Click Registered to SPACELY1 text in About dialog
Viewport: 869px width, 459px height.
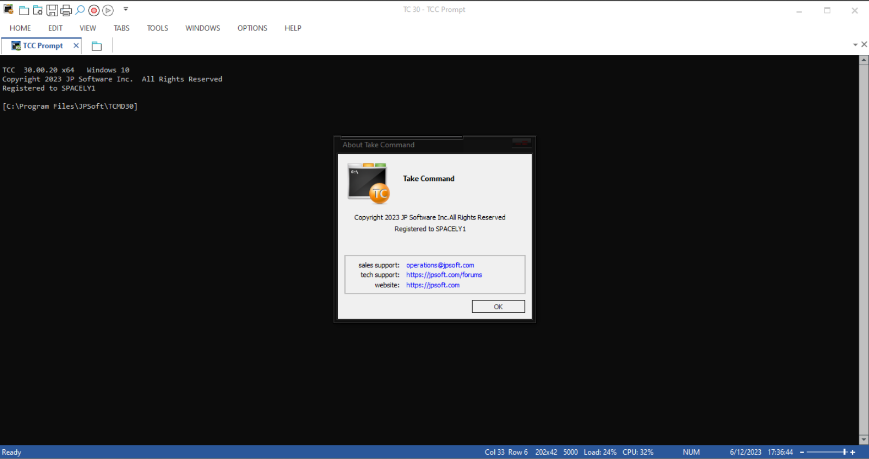point(430,229)
